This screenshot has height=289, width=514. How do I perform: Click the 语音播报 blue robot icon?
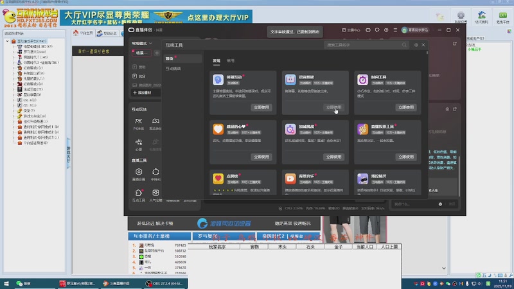point(290,80)
